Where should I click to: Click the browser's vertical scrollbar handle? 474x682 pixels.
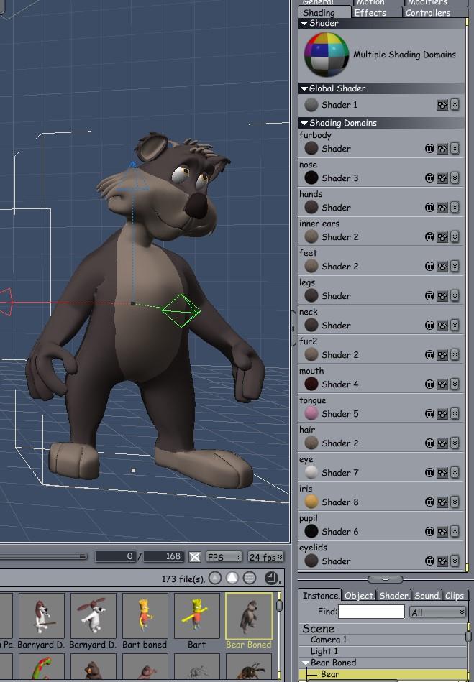point(279,605)
